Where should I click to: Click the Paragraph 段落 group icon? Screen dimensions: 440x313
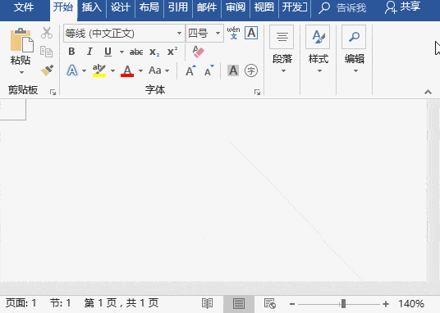click(x=282, y=37)
